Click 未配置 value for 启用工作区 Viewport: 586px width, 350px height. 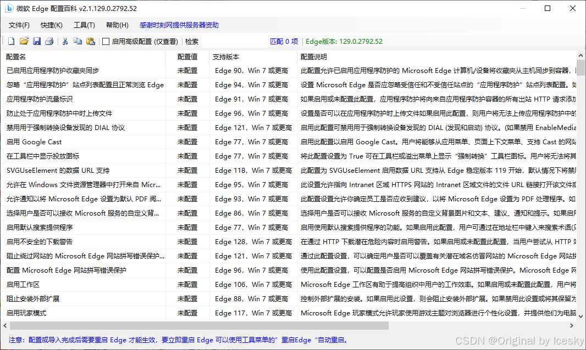(x=187, y=284)
